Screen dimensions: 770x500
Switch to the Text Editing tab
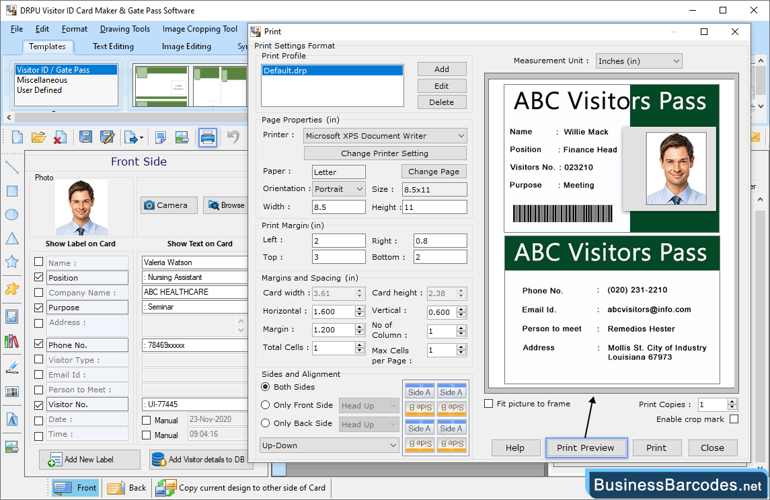[113, 46]
